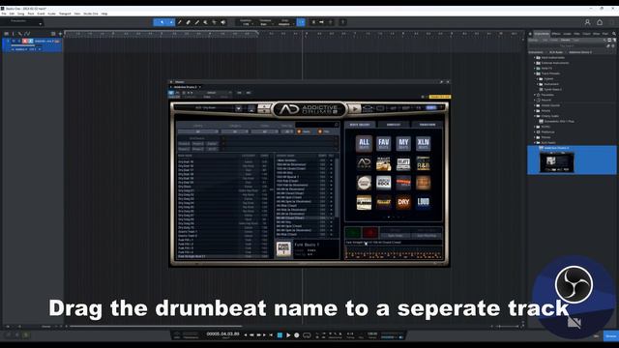Collapse the XLN Audio folder

click(535, 142)
